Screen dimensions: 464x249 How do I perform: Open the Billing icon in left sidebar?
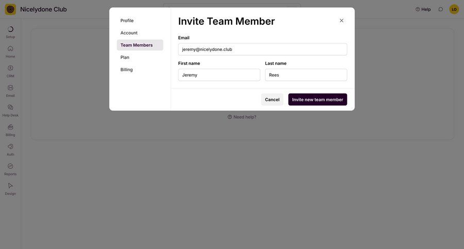point(10,127)
